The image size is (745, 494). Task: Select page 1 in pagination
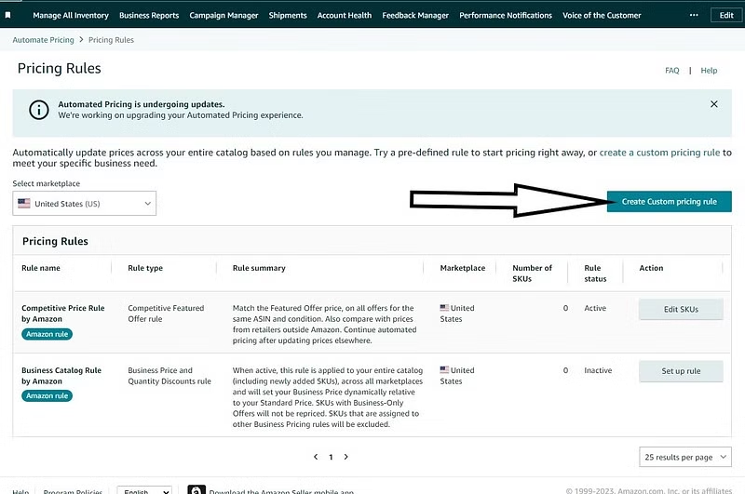click(x=331, y=457)
